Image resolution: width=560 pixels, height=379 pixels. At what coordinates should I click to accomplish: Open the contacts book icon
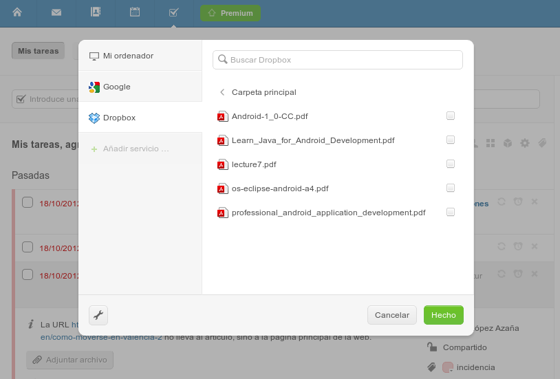(96, 12)
